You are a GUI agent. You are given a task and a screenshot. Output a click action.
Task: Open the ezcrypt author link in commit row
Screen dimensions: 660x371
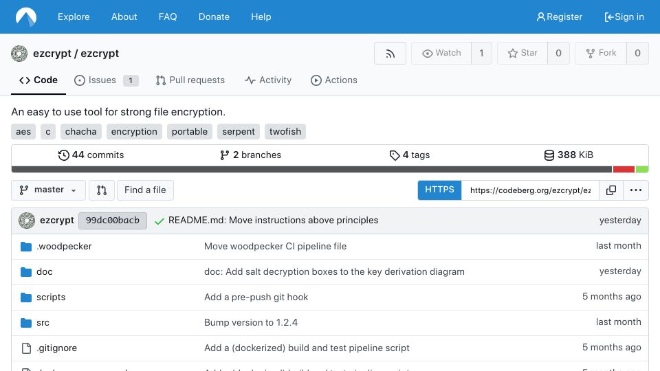pos(57,221)
